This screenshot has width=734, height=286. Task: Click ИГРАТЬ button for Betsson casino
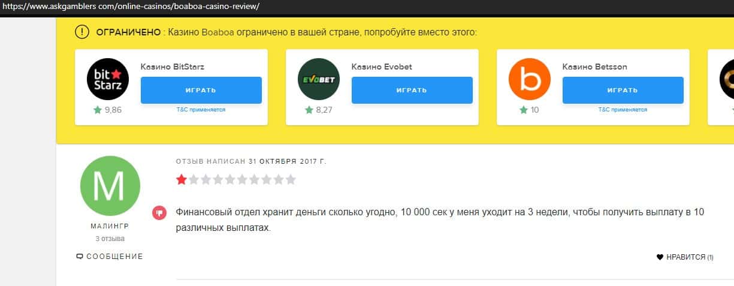pos(623,90)
